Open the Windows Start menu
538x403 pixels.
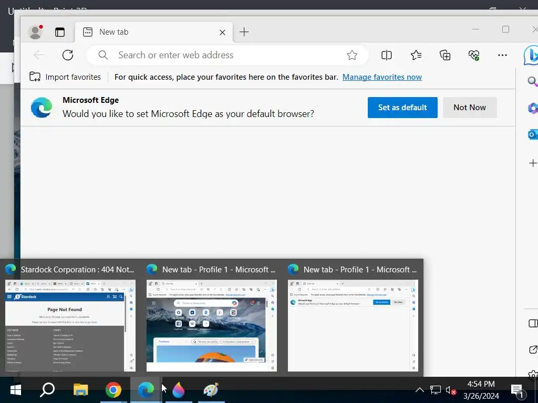tap(15, 390)
